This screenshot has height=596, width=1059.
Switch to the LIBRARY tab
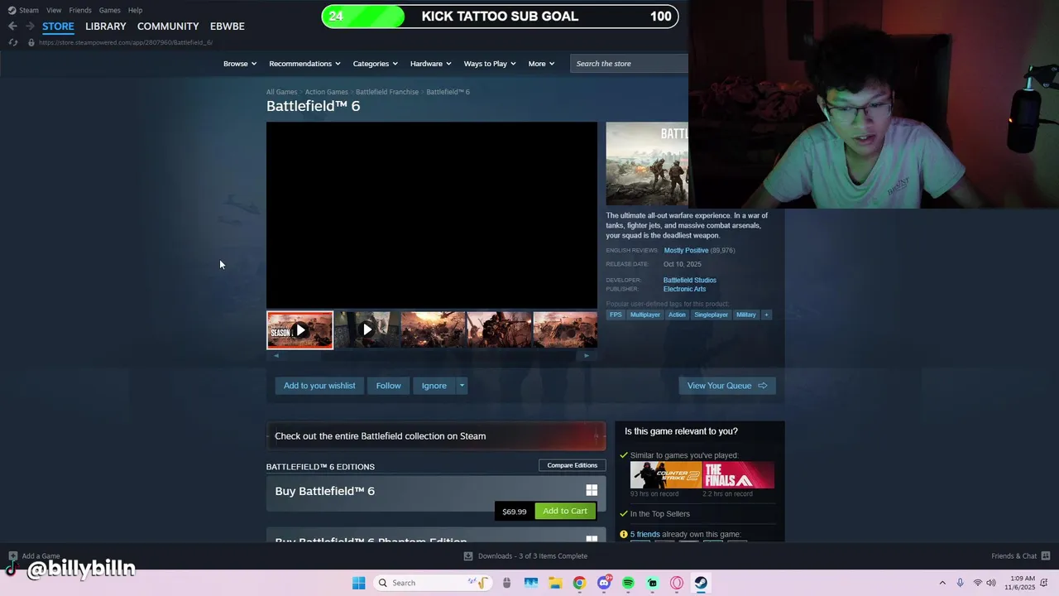pos(106,26)
